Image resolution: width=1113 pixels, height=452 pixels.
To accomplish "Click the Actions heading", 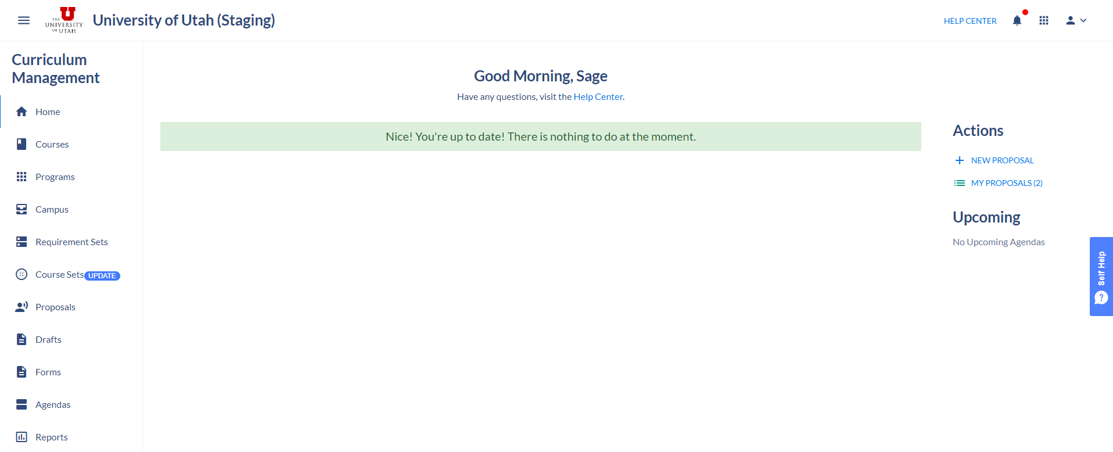I will pyautogui.click(x=978, y=131).
